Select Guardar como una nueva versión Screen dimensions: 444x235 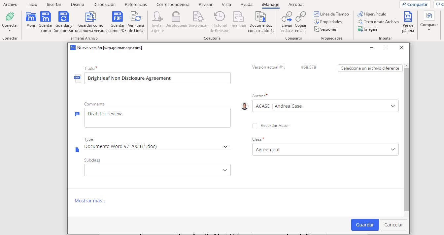(x=90, y=17)
